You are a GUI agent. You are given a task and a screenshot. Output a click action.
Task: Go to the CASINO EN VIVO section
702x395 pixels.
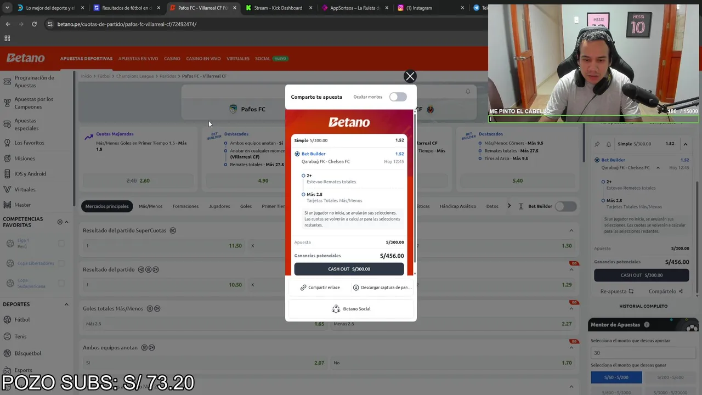pos(203,59)
